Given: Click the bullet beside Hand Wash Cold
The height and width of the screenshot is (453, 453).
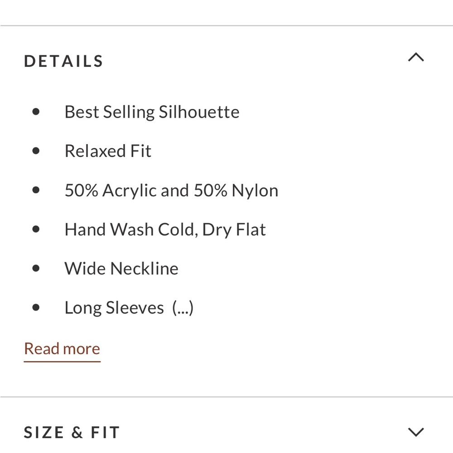Looking at the screenshot, I should point(36,230).
